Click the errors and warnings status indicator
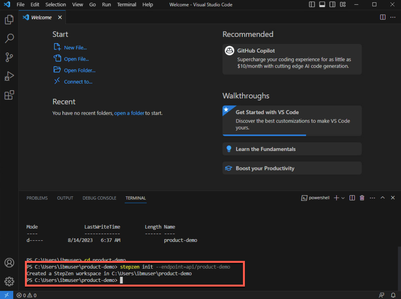 (26, 296)
